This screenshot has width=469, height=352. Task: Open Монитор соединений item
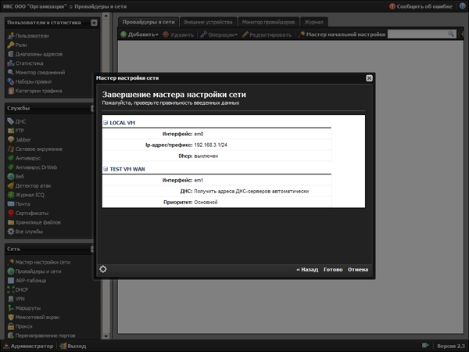(x=36, y=73)
